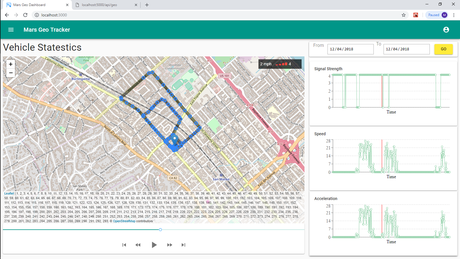The width and height of the screenshot is (460, 259).
Task: Open the red browser extension icon
Action: (x=416, y=15)
